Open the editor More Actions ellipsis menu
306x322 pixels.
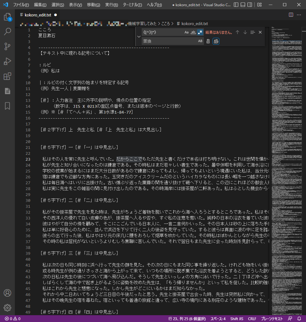tap(299, 15)
